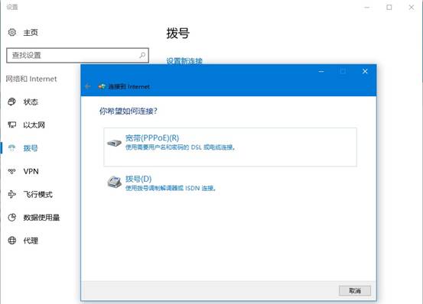Image resolution: width=423 pixels, height=304 pixels.
Task: Click the 使用拨号调制解调器或 ISDN 连接 description
Action: point(171,188)
